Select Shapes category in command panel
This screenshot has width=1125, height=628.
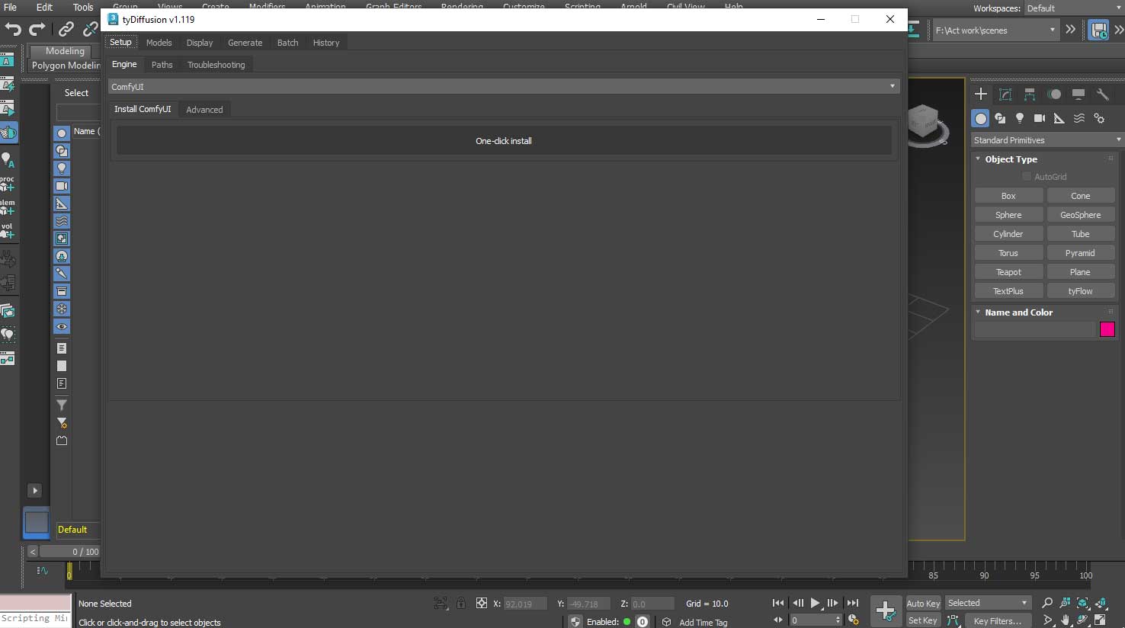pyautogui.click(x=1000, y=118)
